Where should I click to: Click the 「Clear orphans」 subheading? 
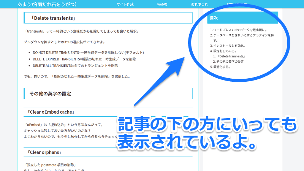(x=45, y=152)
